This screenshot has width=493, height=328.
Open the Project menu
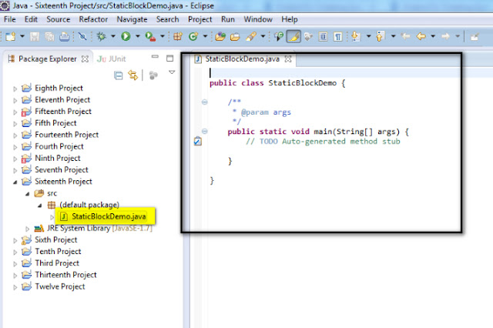click(200, 19)
